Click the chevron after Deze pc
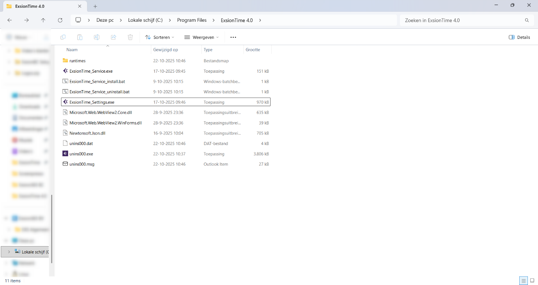Viewport: 538px width, 285px height. click(120, 20)
